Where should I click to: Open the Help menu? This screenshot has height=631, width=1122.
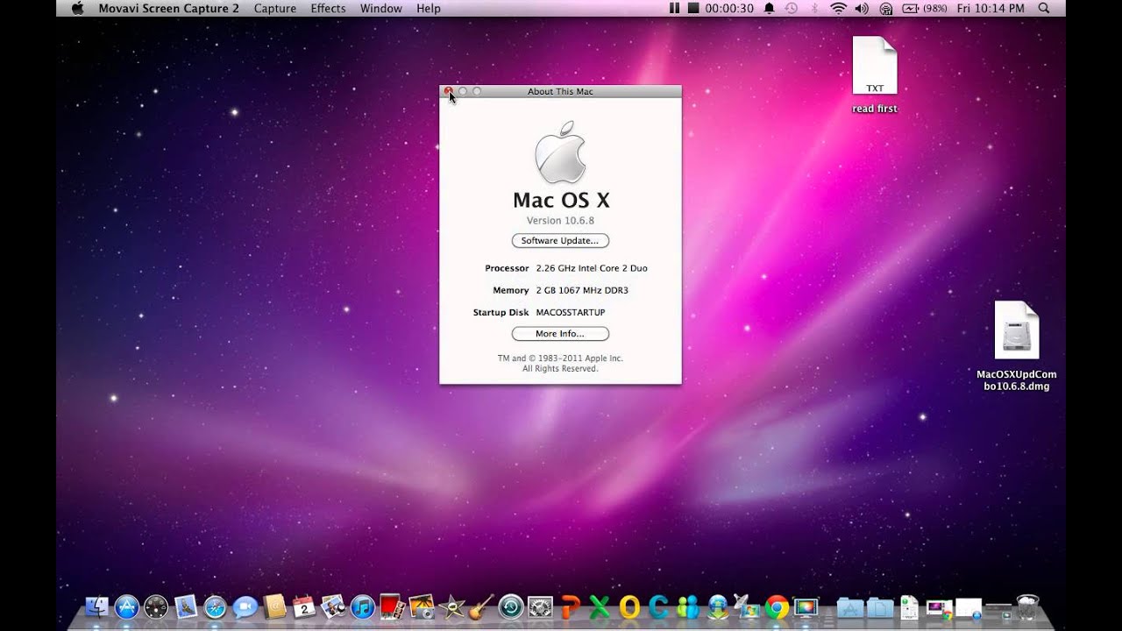tap(429, 8)
